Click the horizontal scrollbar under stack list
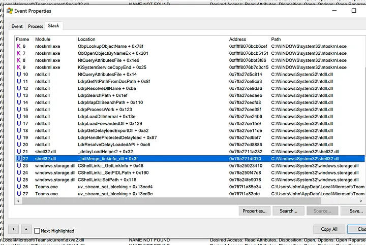The width and height of the screenshot is (366, 245). tap(152, 200)
